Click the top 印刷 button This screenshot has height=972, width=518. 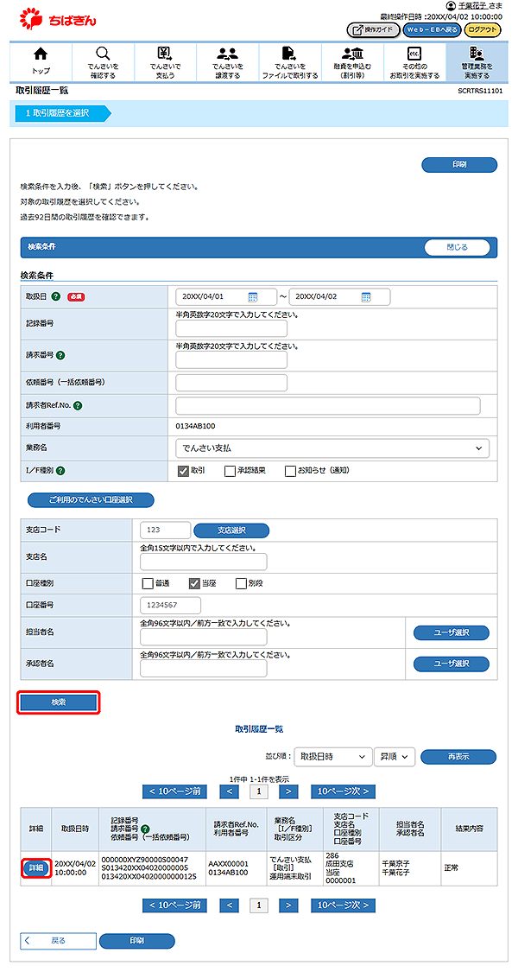point(459,165)
